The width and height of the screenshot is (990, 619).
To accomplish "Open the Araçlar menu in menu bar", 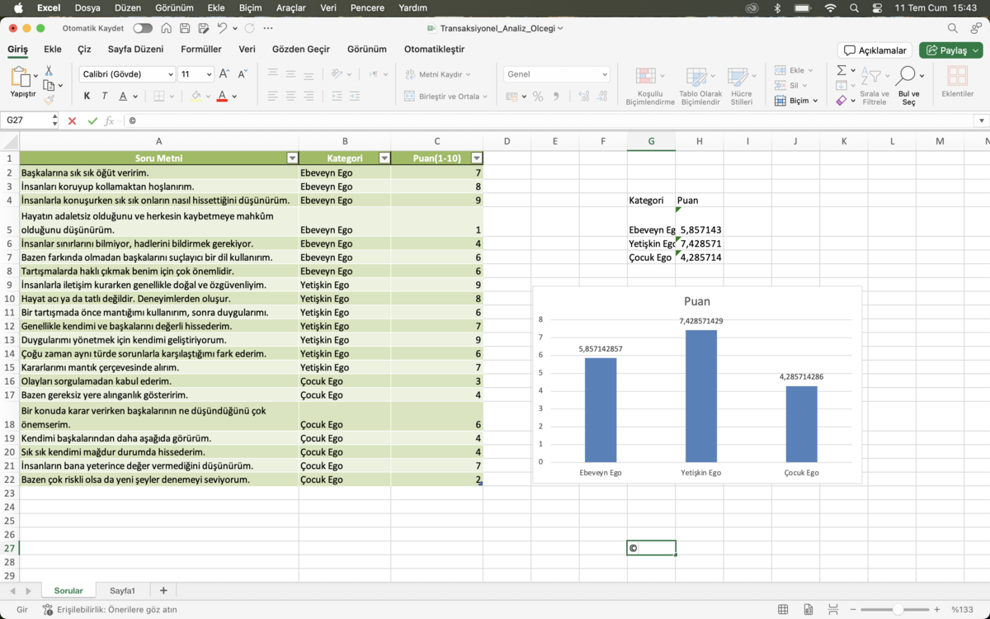I will coord(291,7).
